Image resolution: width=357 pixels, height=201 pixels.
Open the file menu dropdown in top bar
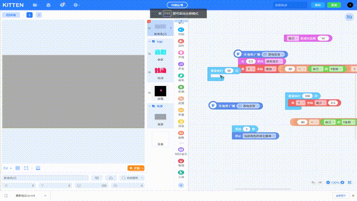36,5
